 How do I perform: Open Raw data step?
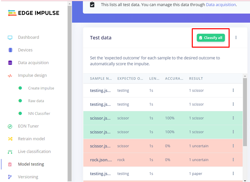point(36,101)
